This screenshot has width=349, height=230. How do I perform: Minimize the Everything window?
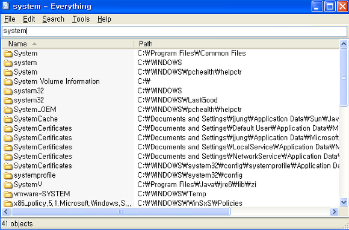tap(317, 6)
